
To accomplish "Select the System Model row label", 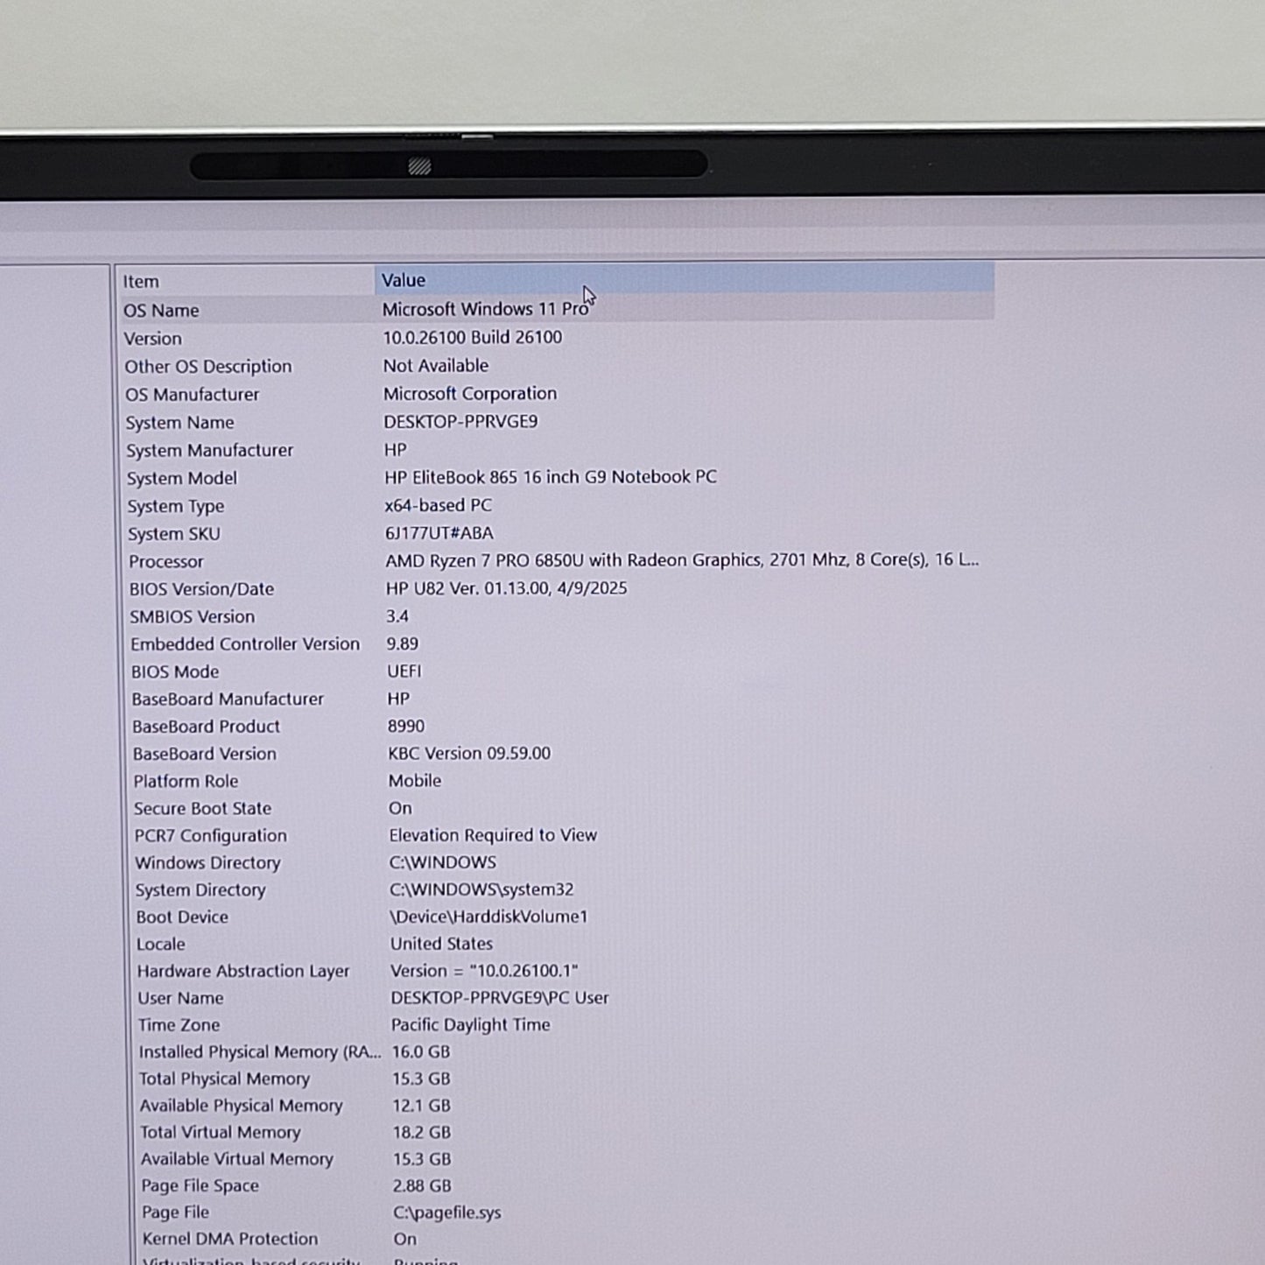I will (x=182, y=479).
